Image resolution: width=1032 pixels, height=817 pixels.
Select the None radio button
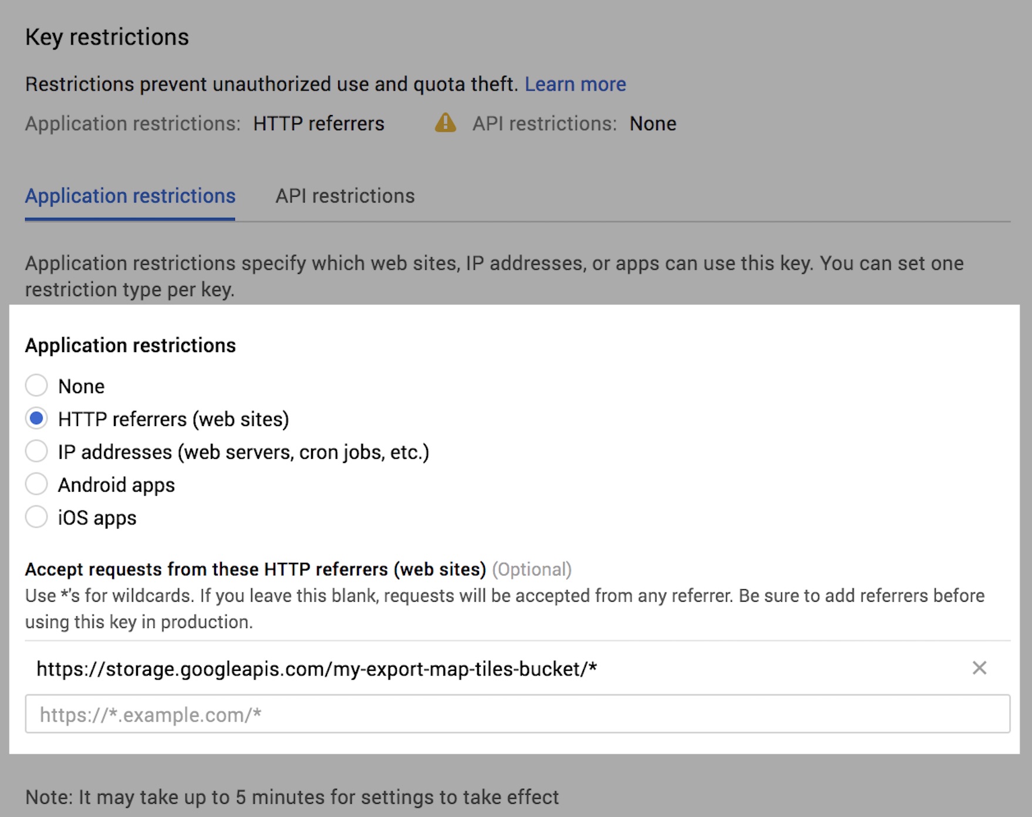coord(36,386)
